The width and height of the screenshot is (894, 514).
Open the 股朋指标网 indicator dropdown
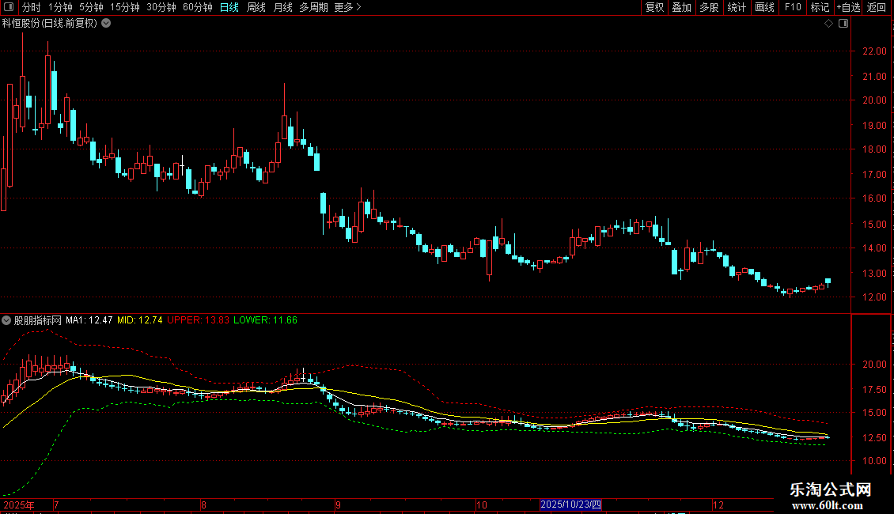[x=6, y=320]
